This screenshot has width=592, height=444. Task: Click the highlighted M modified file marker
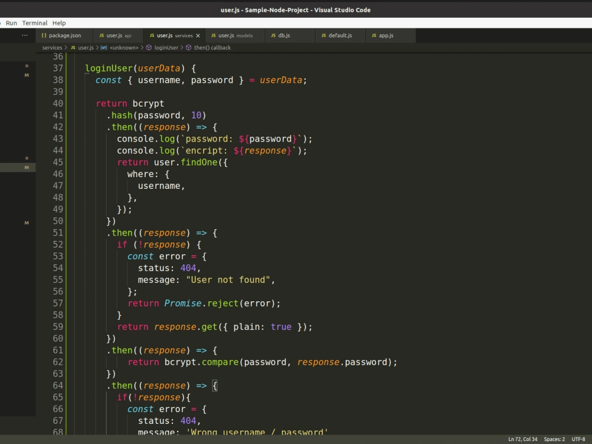pyautogui.click(x=27, y=168)
